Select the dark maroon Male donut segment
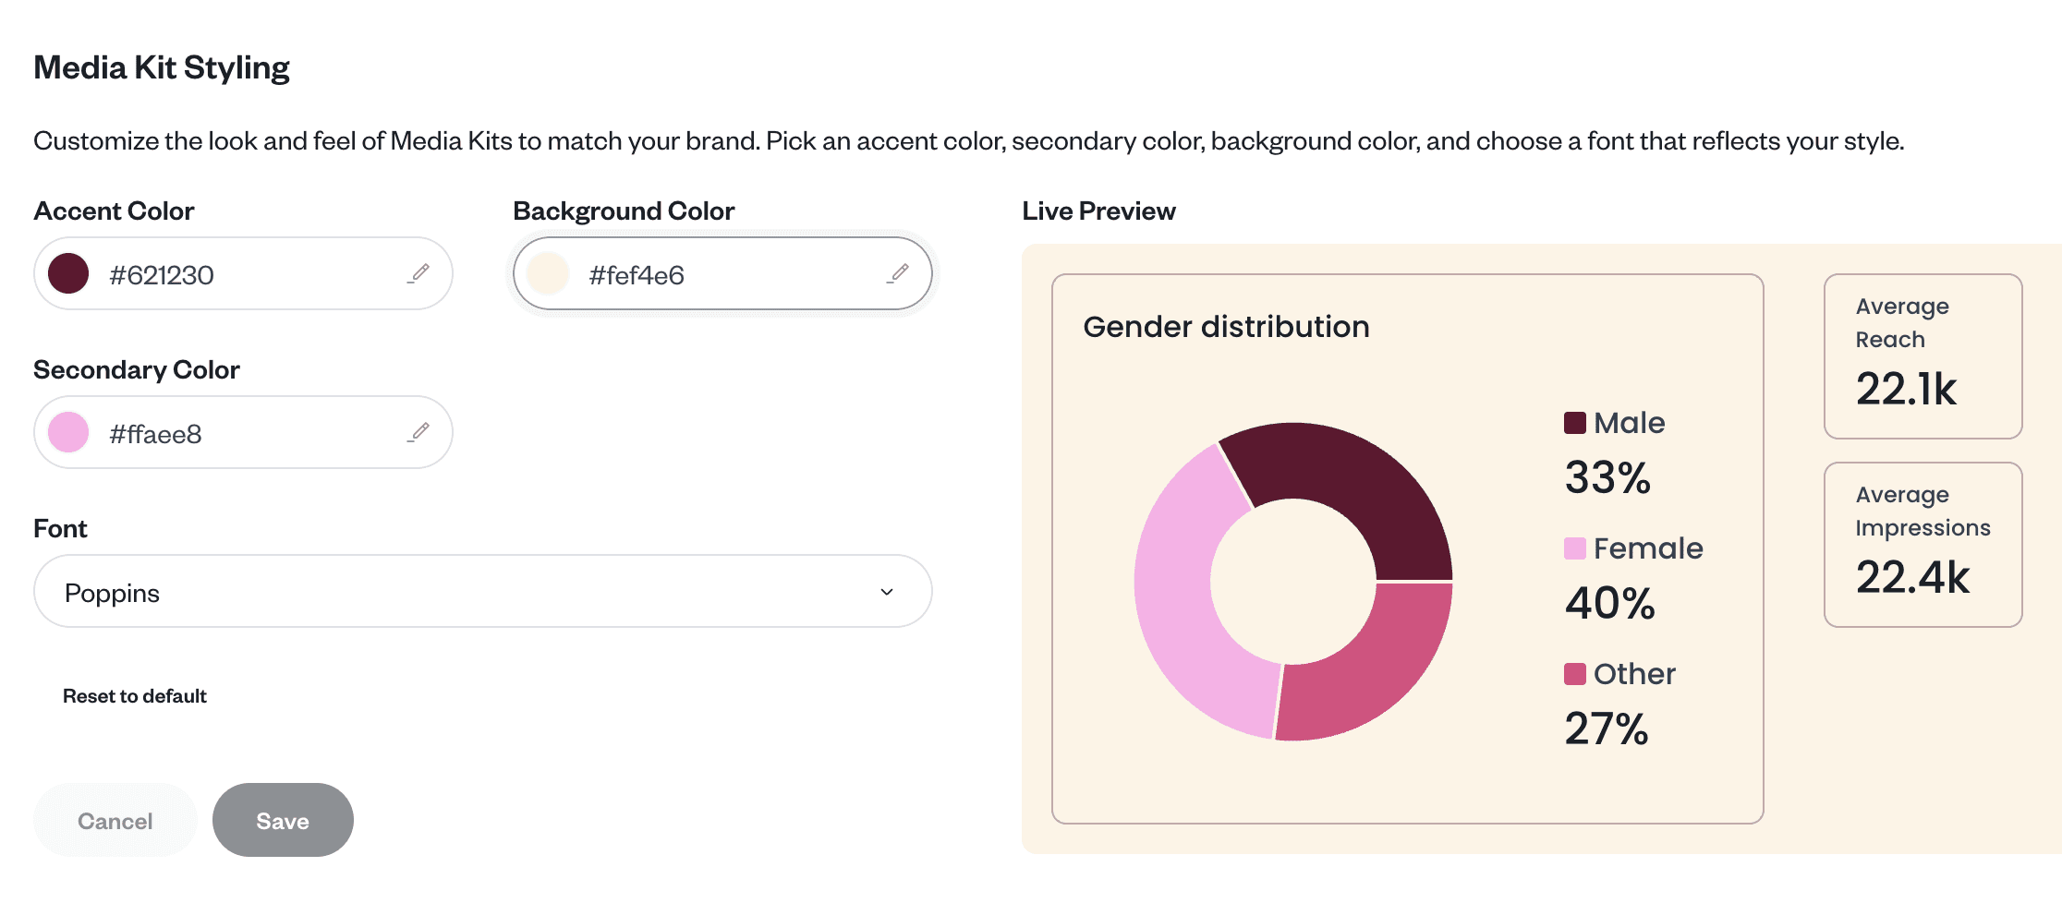This screenshot has width=2062, height=903. (x=1358, y=480)
